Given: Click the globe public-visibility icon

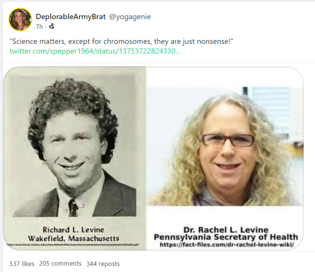Looking at the screenshot, I should click(52, 26).
